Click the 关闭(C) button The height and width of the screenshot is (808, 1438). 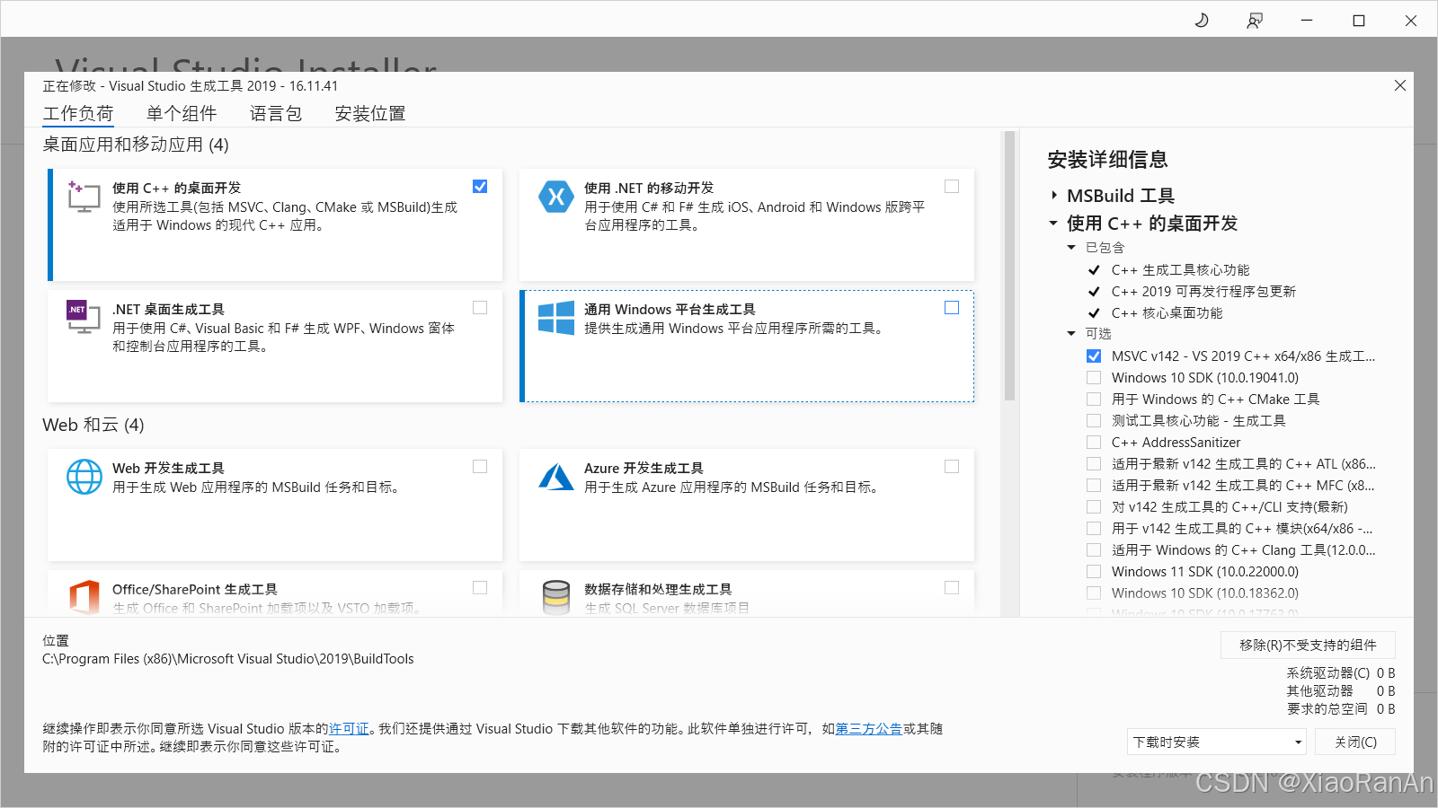coord(1355,742)
